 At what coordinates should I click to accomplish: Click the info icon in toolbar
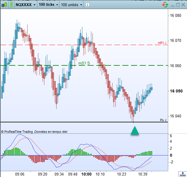pyautogui.click(x=88, y=5)
